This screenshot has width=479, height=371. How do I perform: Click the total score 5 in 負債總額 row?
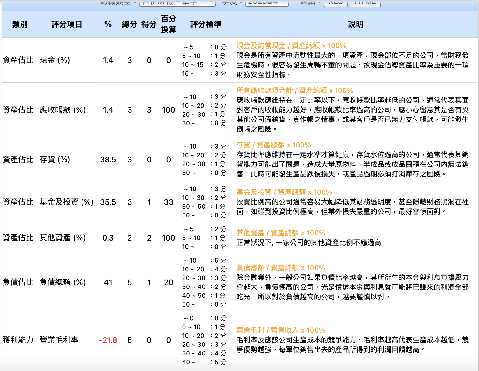tap(129, 282)
